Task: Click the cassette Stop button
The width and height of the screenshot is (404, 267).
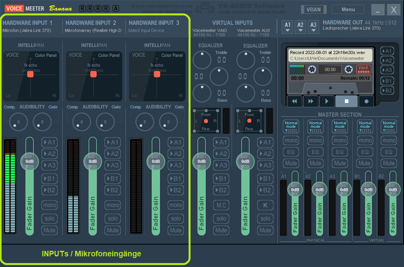Action: tap(346, 101)
